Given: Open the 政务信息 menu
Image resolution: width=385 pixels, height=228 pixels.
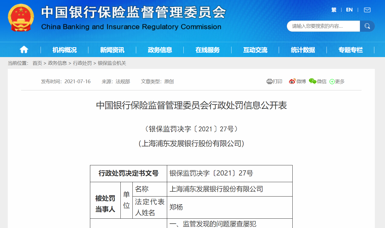Looking at the screenshot, I should pos(160,50).
